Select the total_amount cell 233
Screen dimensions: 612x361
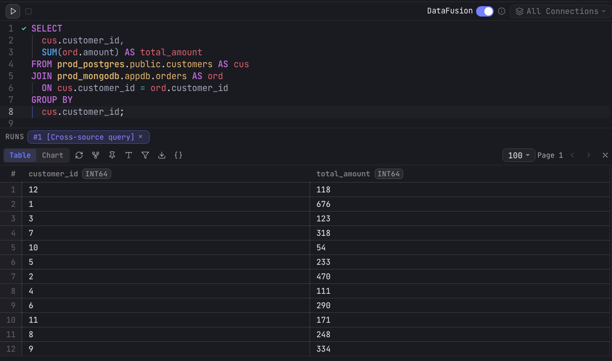[460, 262]
